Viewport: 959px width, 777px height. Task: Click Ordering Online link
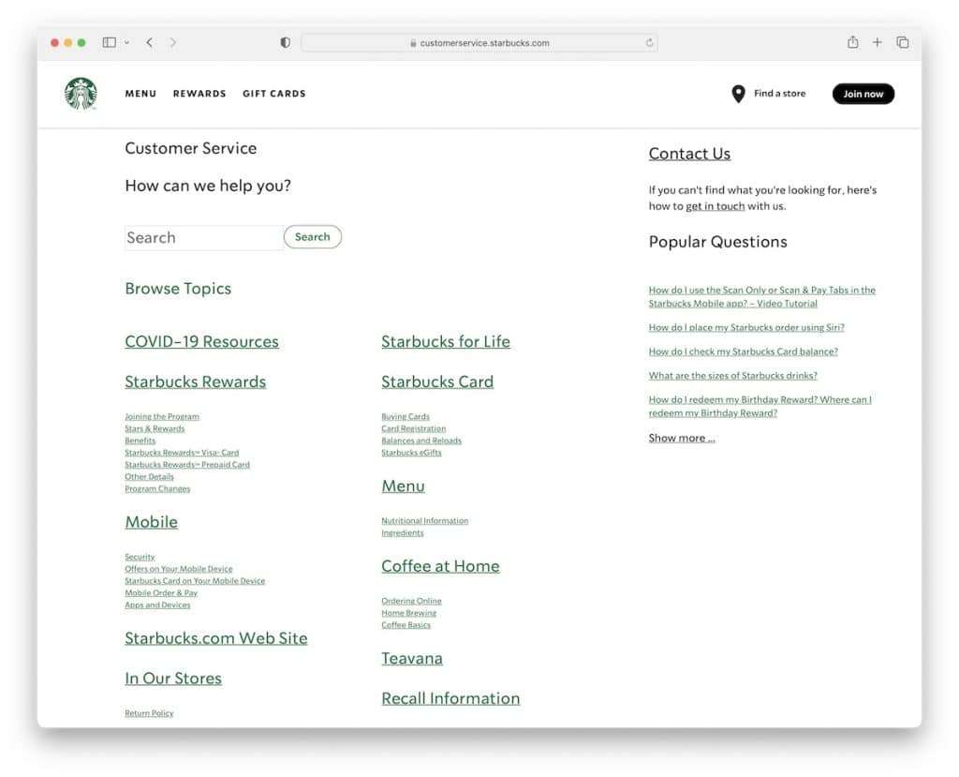pyautogui.click(x=412, y=602)
